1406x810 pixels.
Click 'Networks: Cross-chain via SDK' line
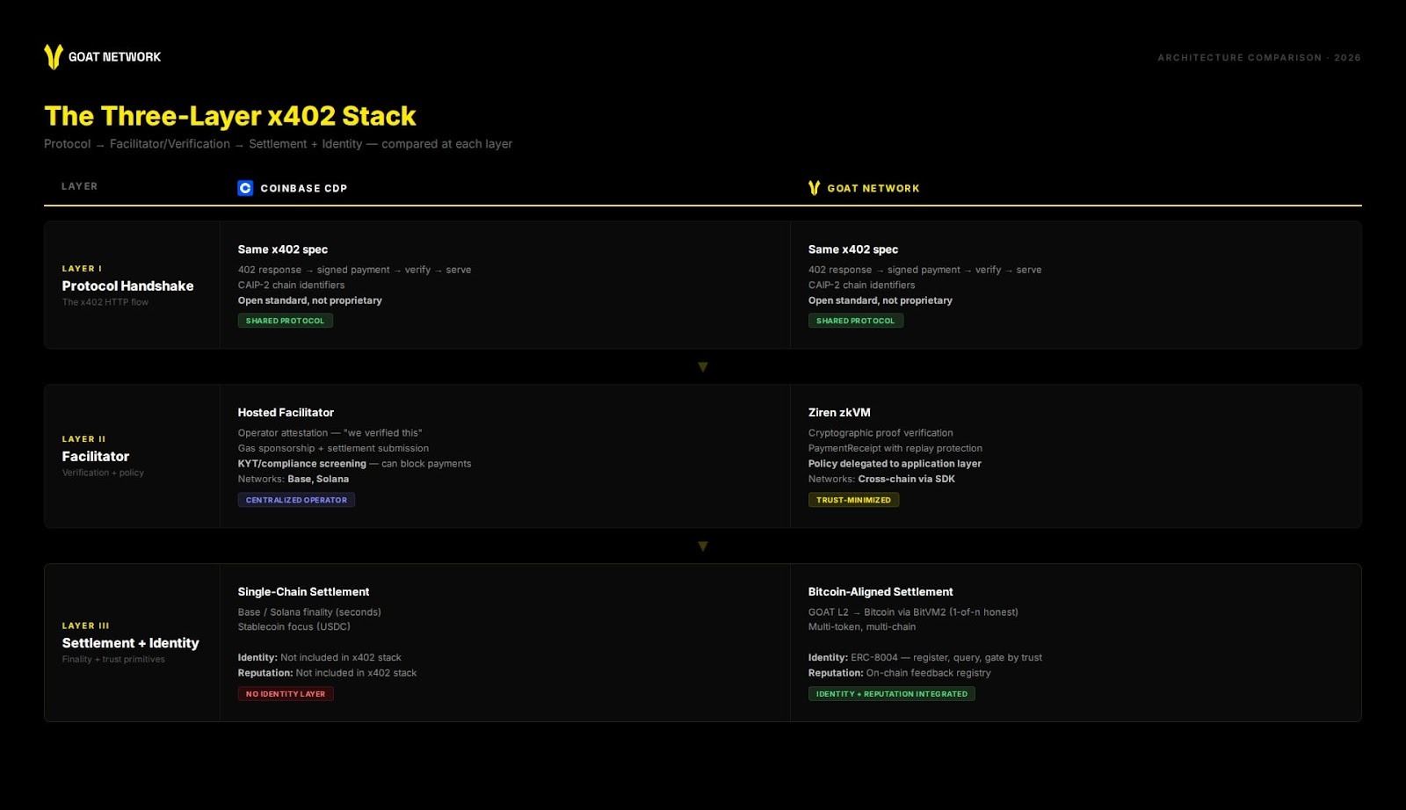pos(881,479)
